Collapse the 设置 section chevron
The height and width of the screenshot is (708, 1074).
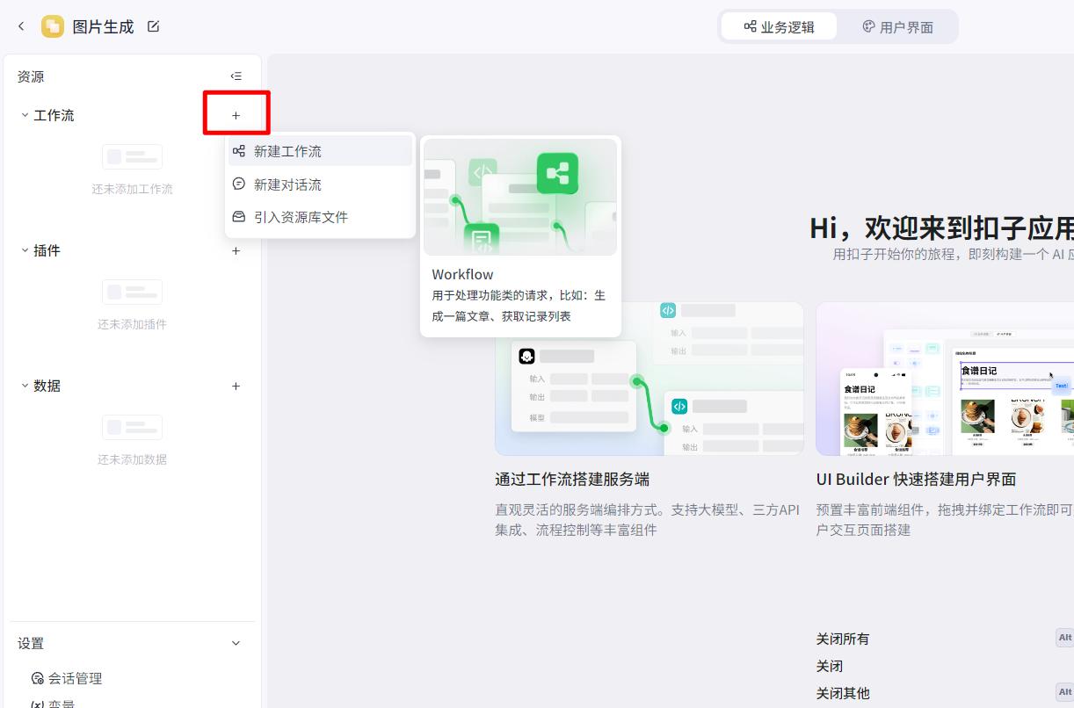point(236,643)
